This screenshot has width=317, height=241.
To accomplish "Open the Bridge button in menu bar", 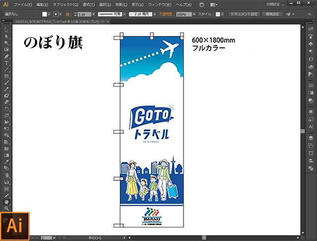I will click(202, 4).
